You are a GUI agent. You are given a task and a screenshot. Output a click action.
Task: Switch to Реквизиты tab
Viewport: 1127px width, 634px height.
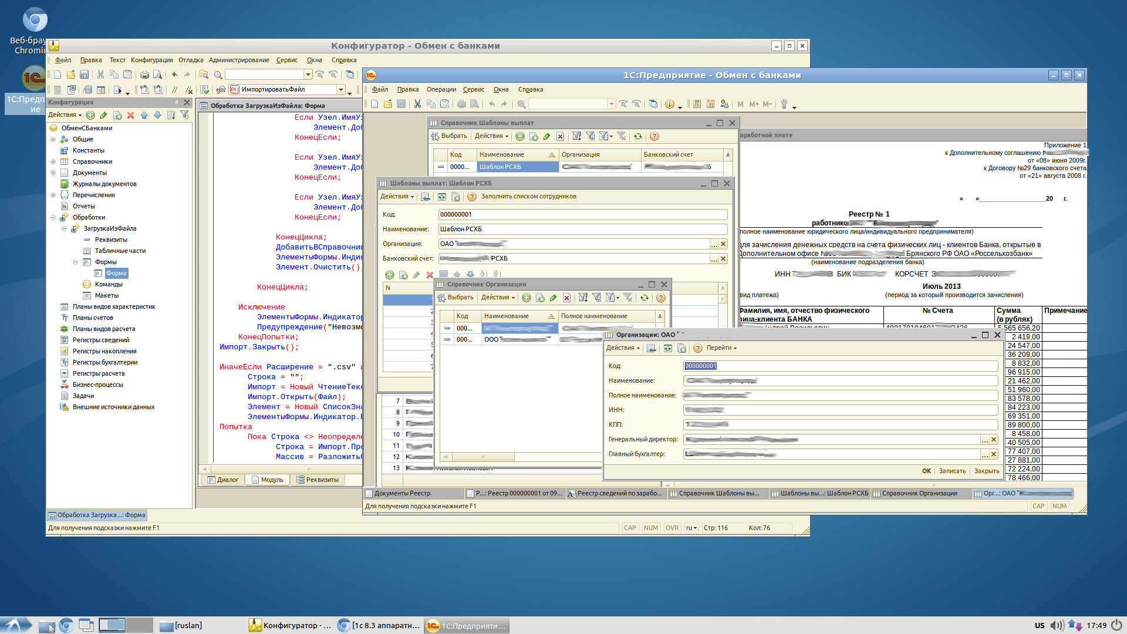click(x=318, y=480)
